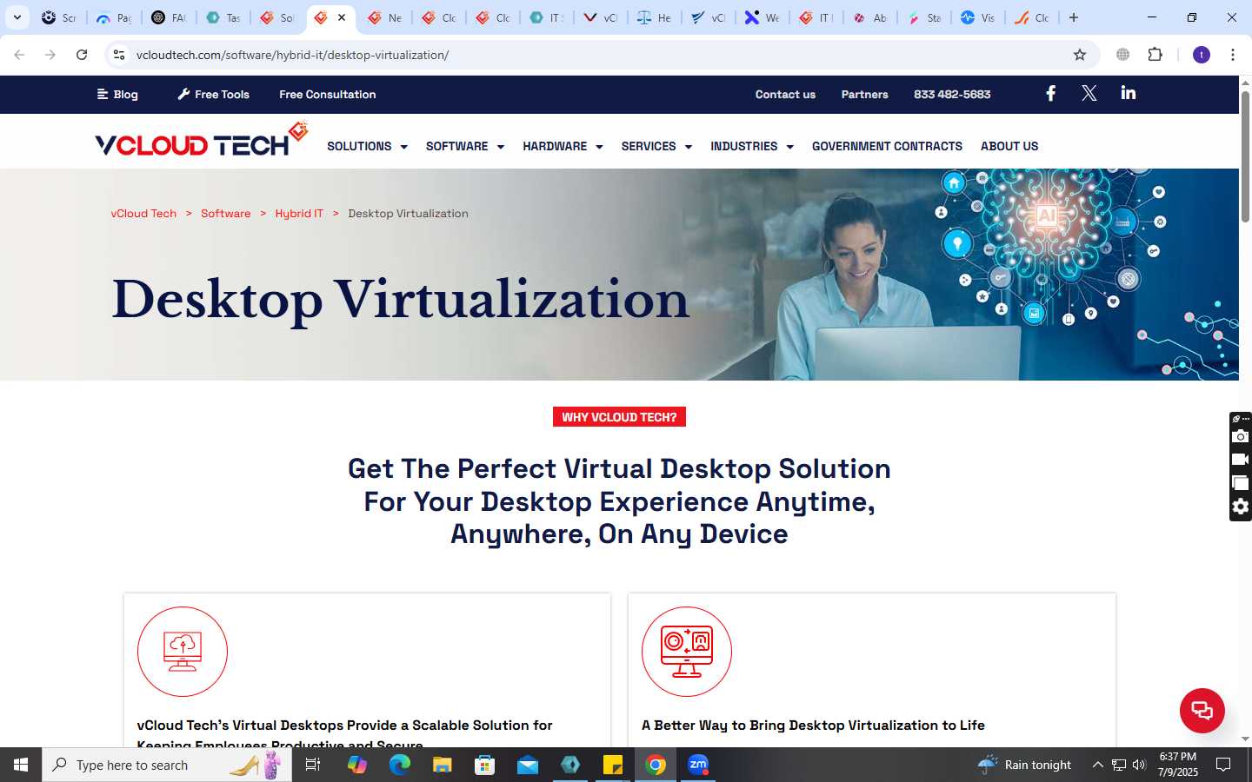Open the red live chat bubble
1252x782 pixels.
tap(1202, 710)
